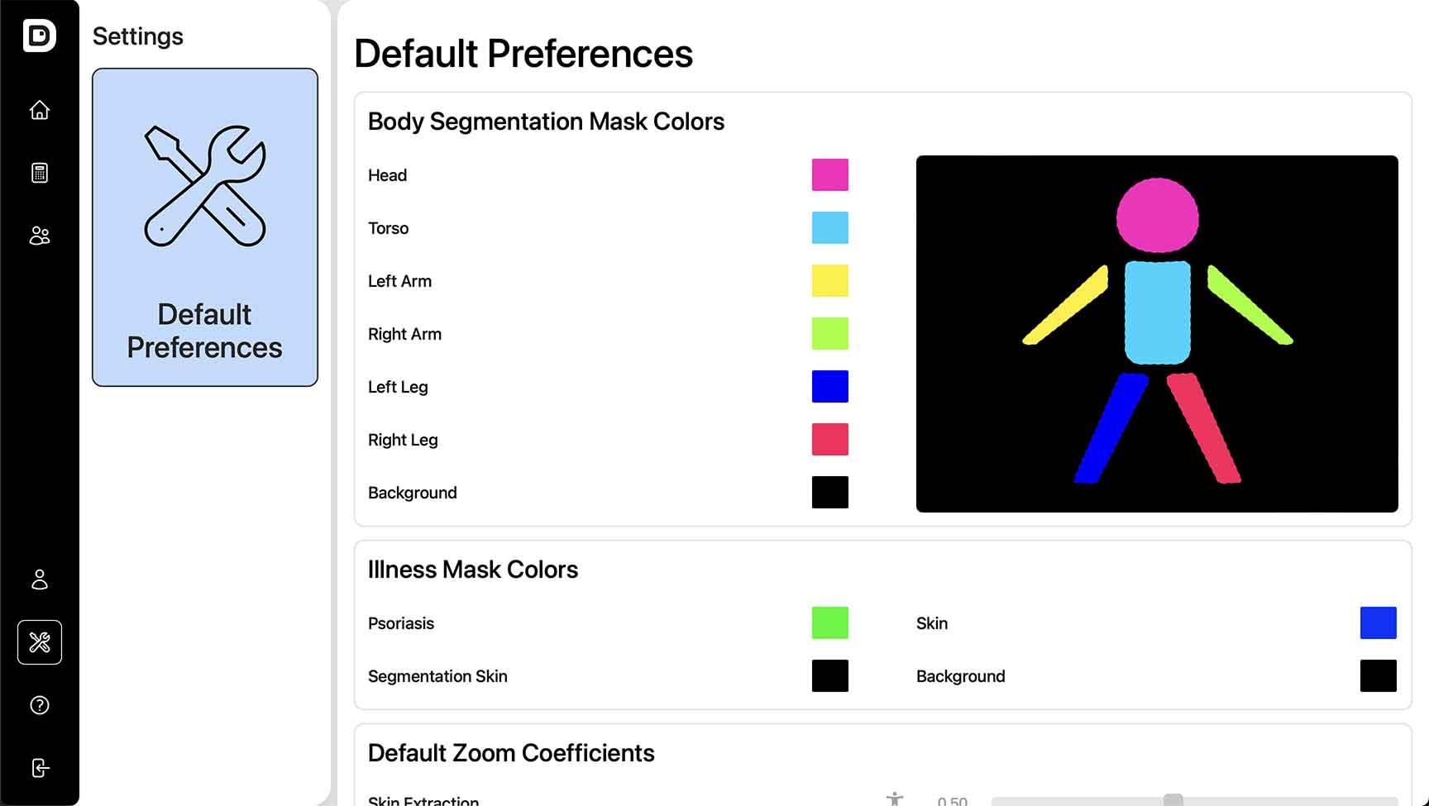Change the Head mask color swatch
This screenshot has height=806, width=1429.
pos(830,175)
